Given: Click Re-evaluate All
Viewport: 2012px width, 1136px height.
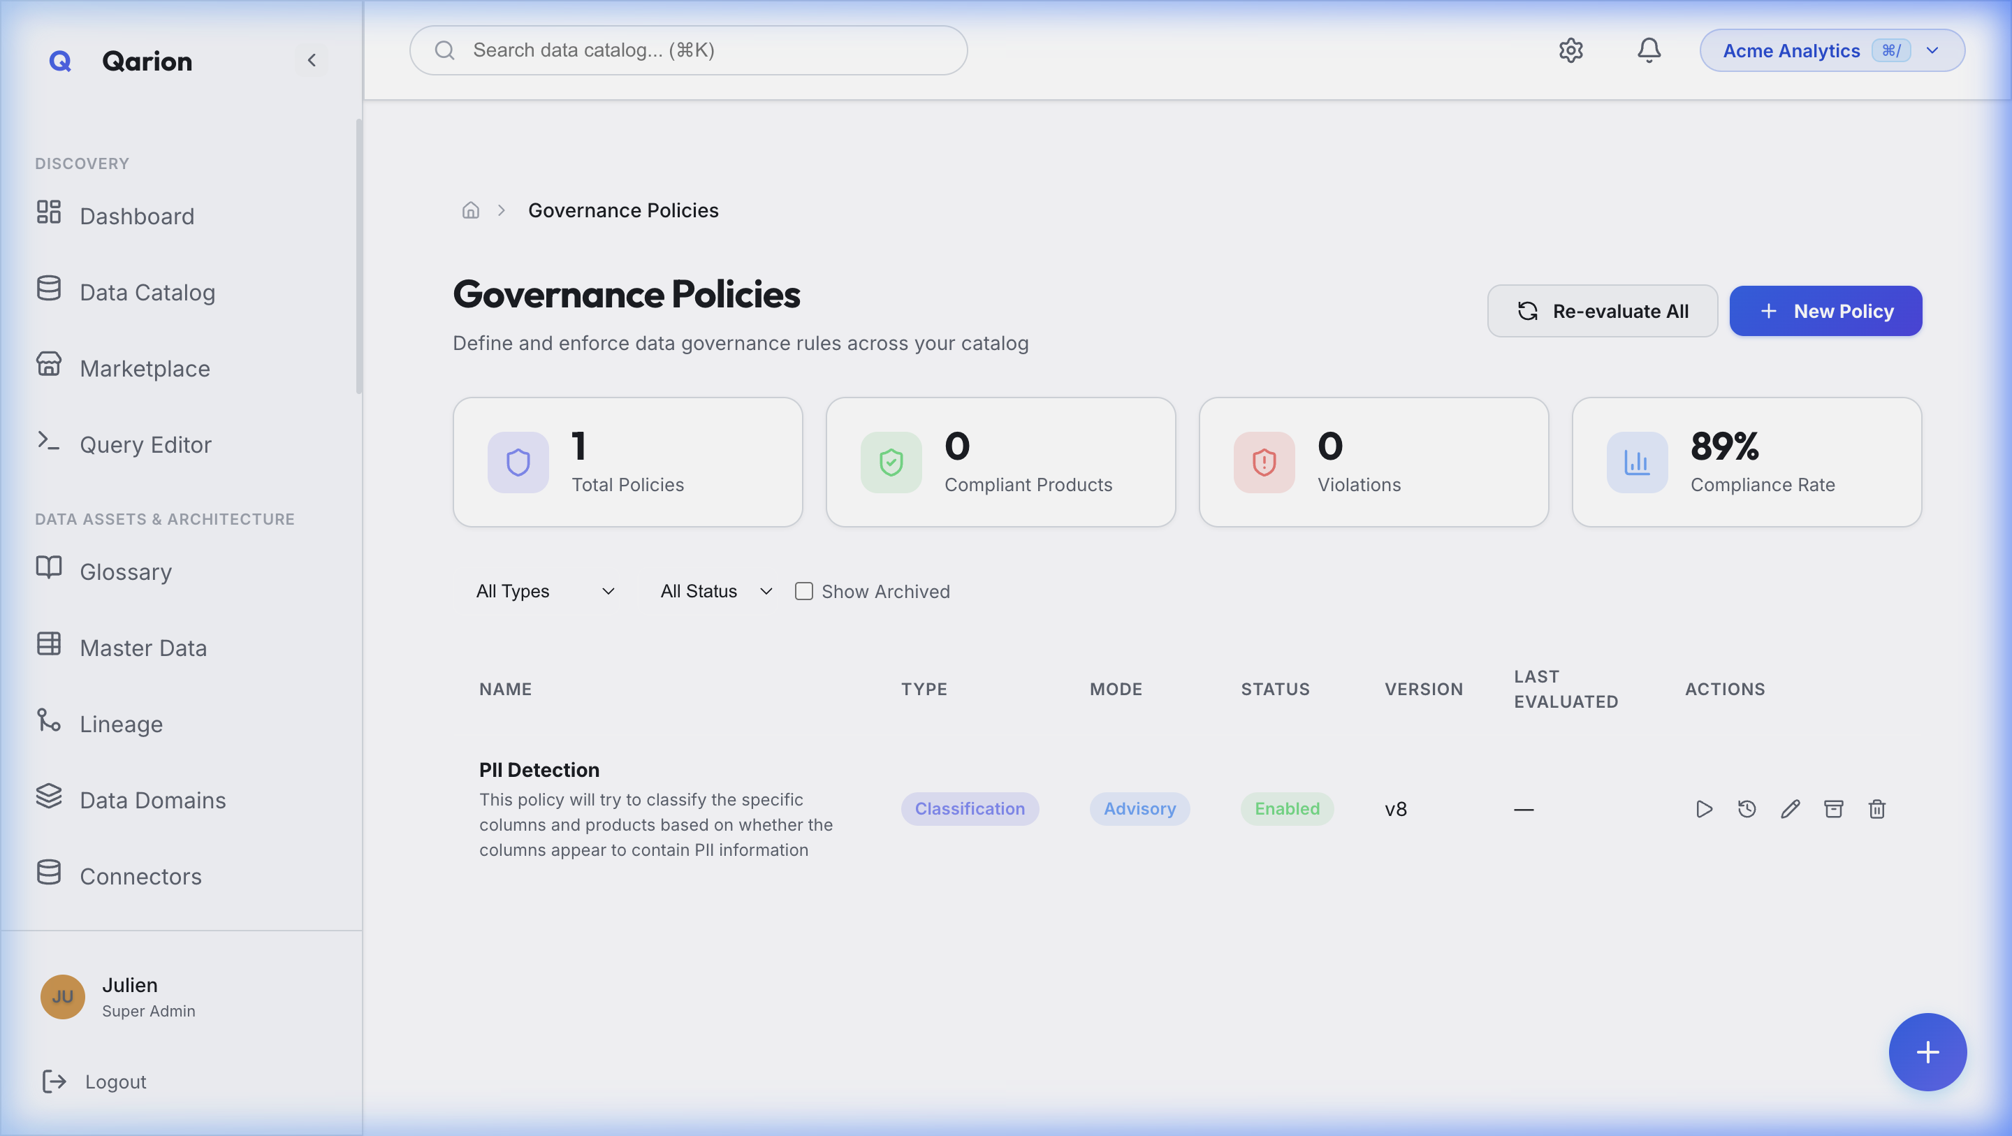Looking at the screenshot, I should click(1601, 310).
